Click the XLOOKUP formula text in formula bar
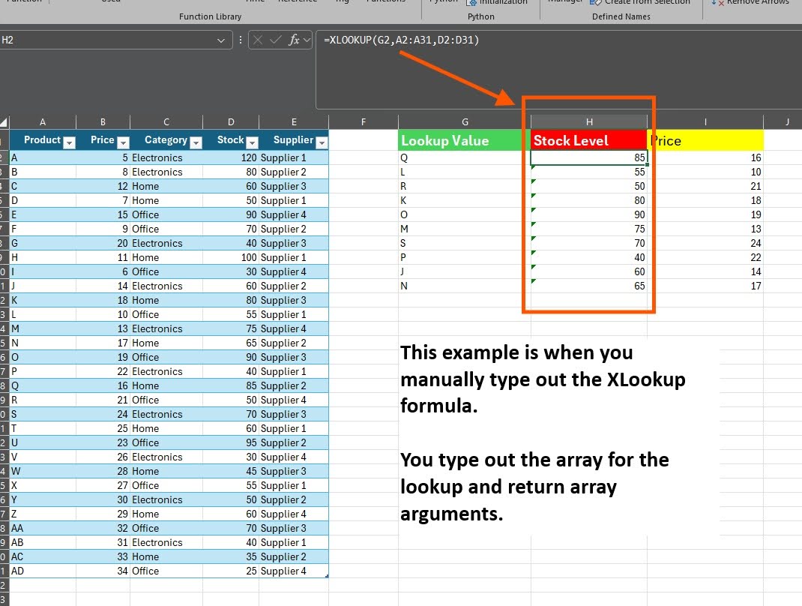Viewport: 802px width, 606px height. pyautogui.click(x=401, y=40)
